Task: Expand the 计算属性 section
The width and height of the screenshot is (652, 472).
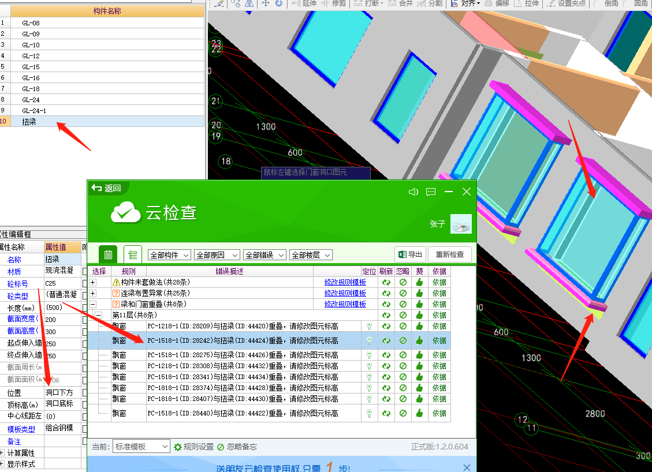Action: [x=2, y=453]
